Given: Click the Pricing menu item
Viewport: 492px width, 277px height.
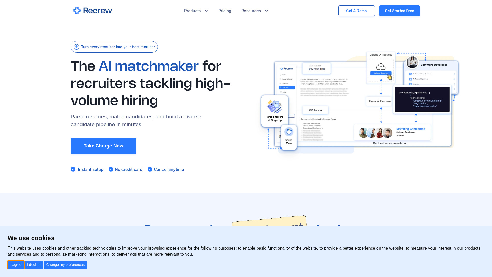Looking at the screenshot, I should pyautogui.click(x=225, y=11).
